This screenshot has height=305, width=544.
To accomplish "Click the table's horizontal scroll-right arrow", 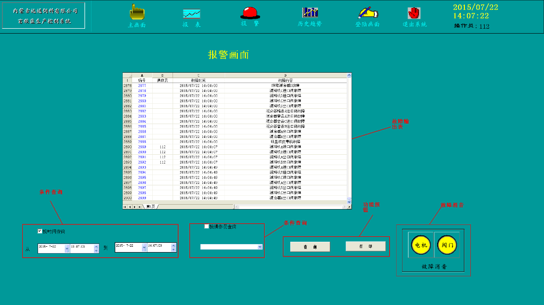I will 345,207.
